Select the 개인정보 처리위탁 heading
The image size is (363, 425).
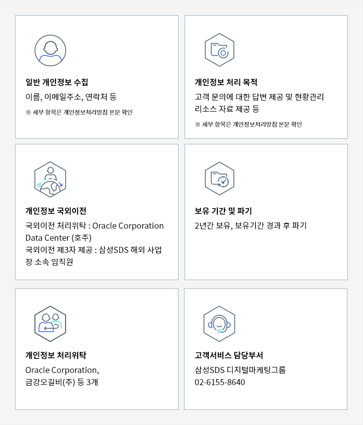point(56,355)
